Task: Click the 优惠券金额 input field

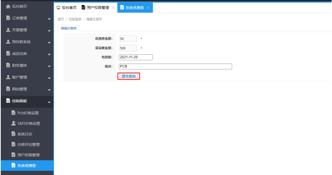Action: [127, 39]
